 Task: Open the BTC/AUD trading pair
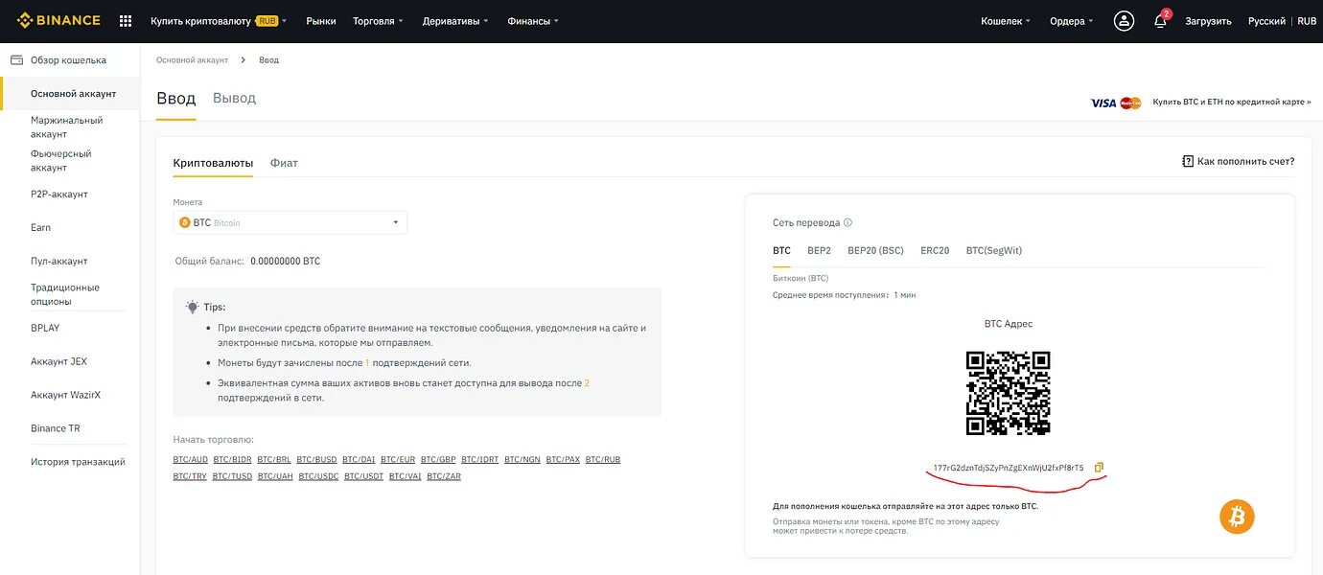coord(190,460)
